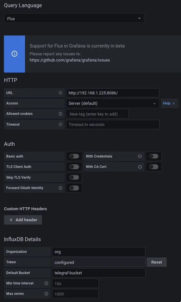Click the Allowed cookies info icon
This screenshot has height=302, width=181.
[x=60, y=114]
